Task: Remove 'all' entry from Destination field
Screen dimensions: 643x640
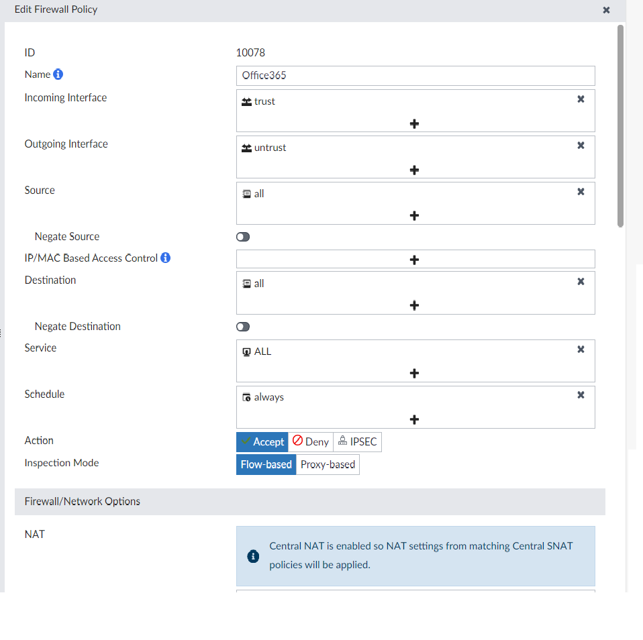Action: [x=581, y=282]
